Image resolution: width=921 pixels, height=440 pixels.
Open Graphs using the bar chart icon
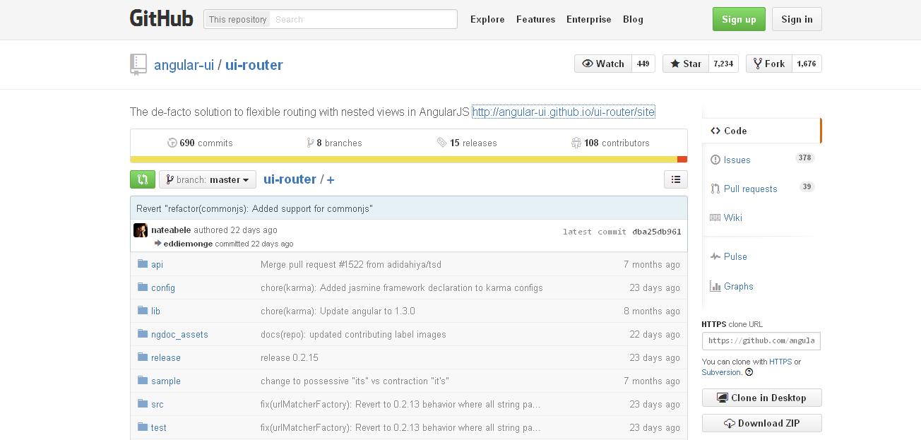[715, 286]
